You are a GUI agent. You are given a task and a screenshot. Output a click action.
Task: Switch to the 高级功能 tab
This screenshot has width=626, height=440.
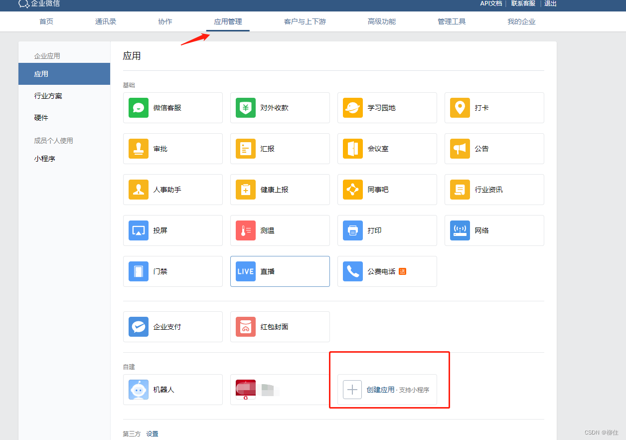click(x=382, y=21)
